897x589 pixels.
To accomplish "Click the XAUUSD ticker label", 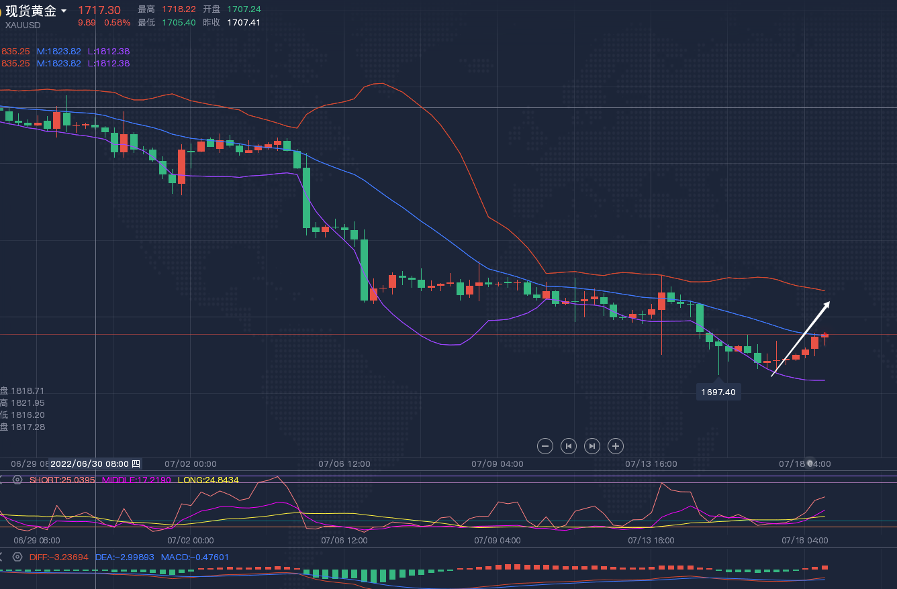I will pyautogui.click(x=23, y=25).
